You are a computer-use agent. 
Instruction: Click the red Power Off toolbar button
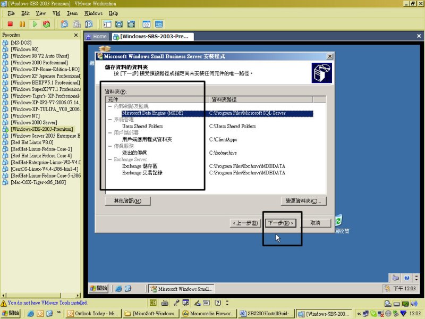(10, 24)
